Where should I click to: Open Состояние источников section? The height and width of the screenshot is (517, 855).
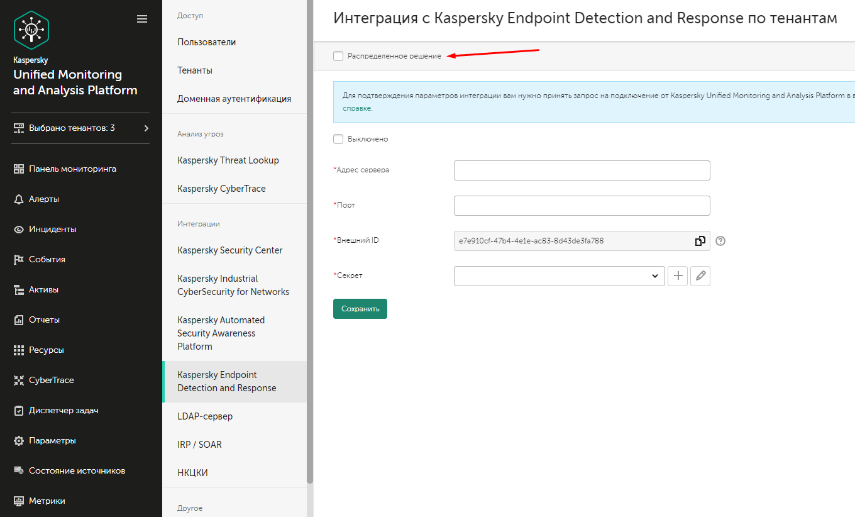pyautogui.click(x=77, y=470)
